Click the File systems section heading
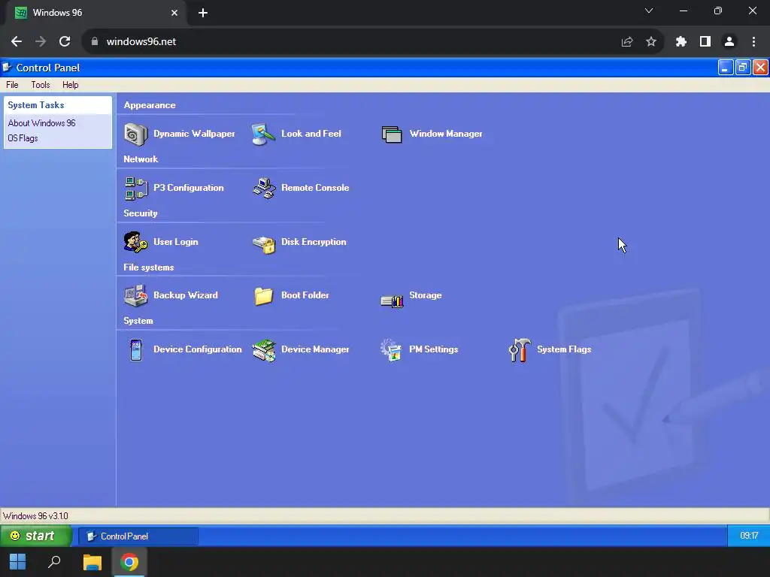770x577 pixels. point(149,267)
